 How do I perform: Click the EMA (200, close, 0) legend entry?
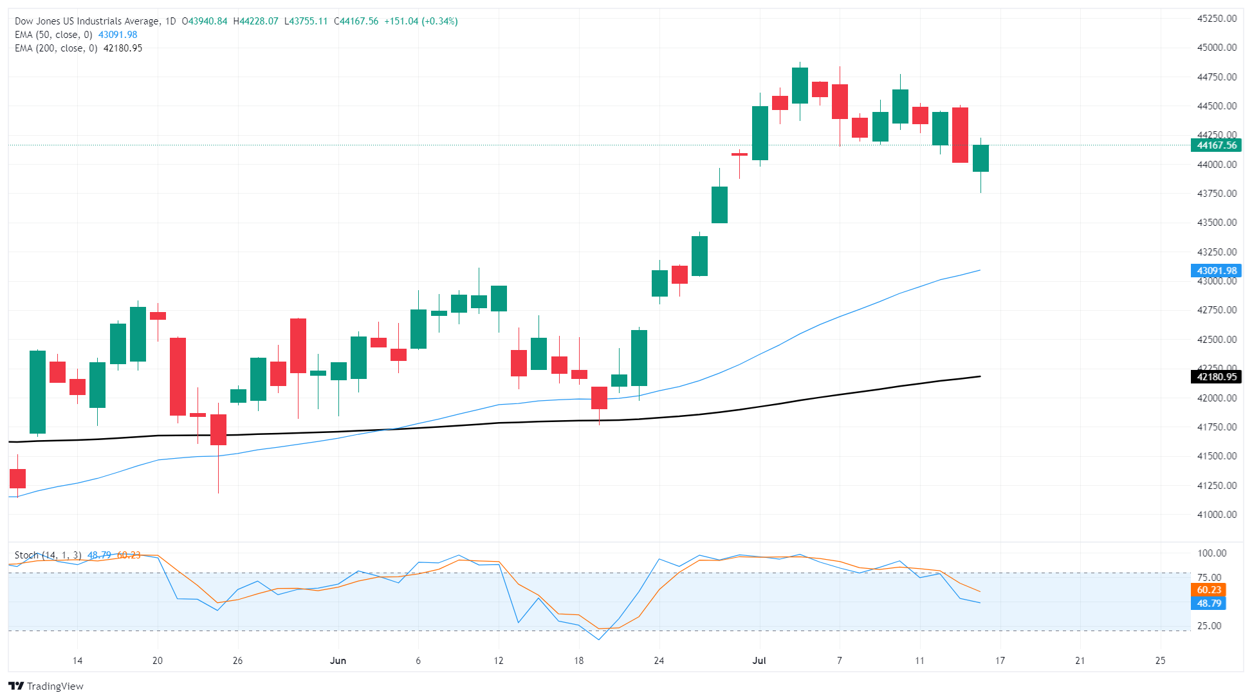(56, 48)
